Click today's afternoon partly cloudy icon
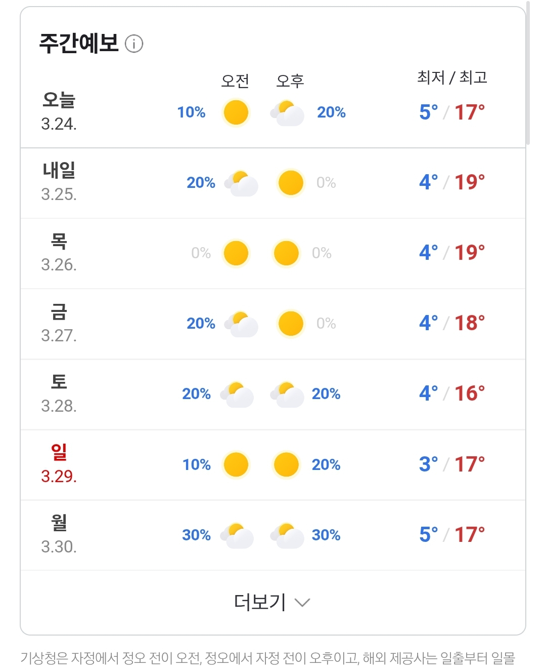The width and height of the screenshot is (546, 670). point(287,112)
